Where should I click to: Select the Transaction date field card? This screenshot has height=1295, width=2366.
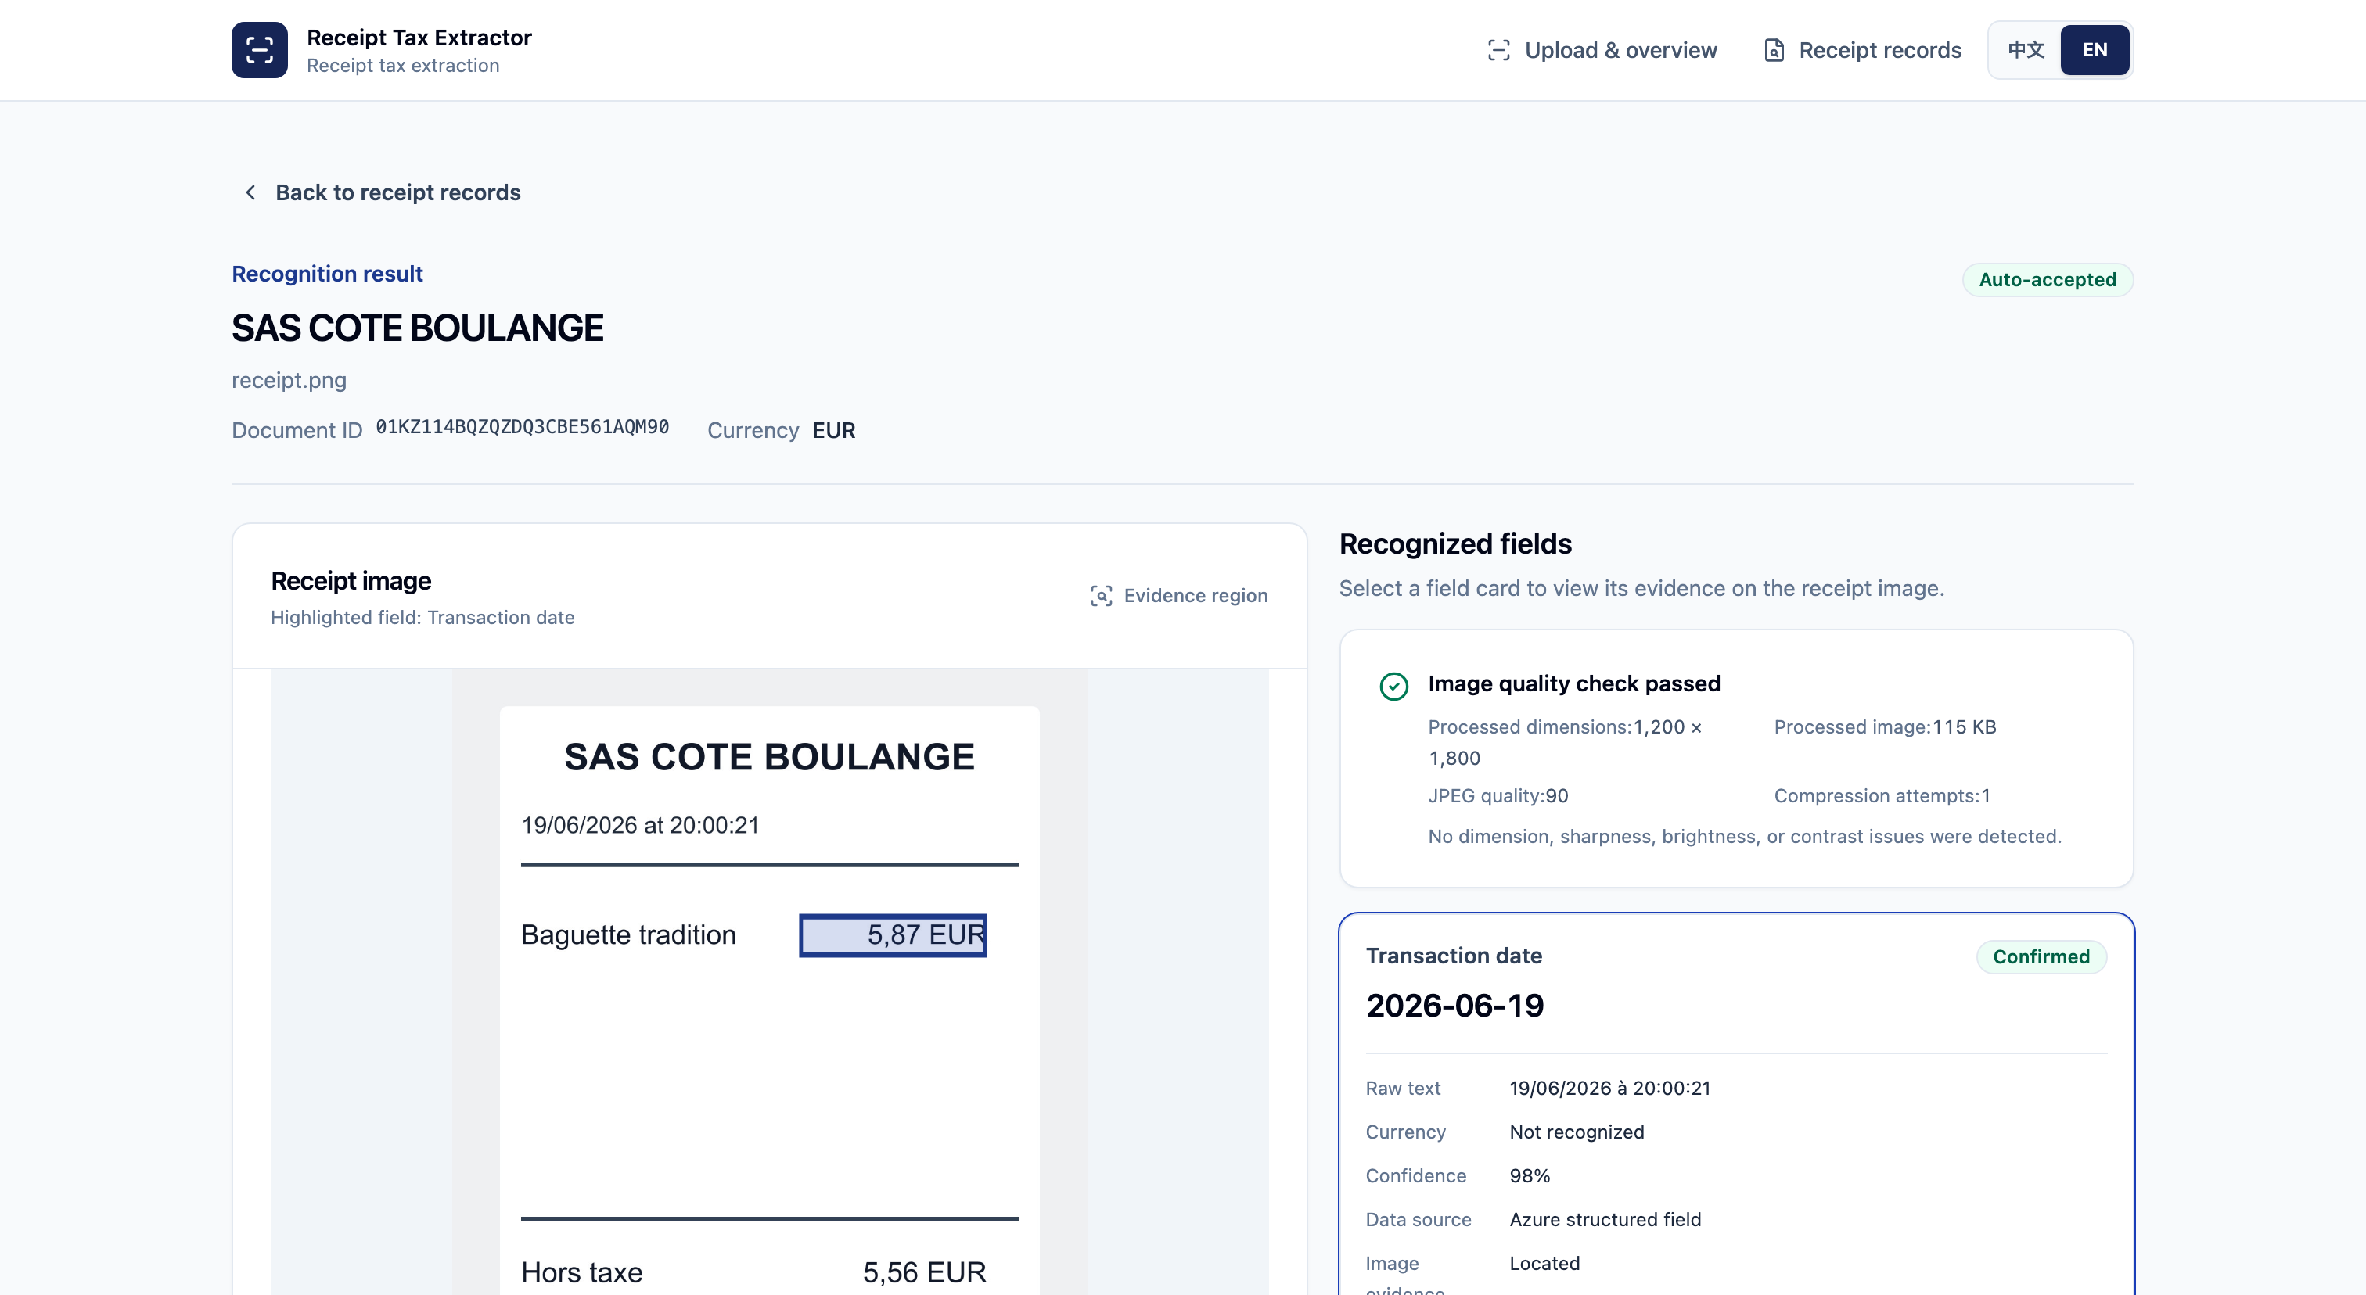point(1736,1103)
